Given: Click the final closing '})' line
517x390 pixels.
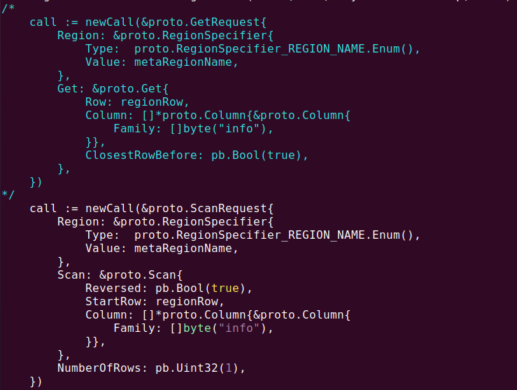Looking at the screenshot, I should coord(36,381).
